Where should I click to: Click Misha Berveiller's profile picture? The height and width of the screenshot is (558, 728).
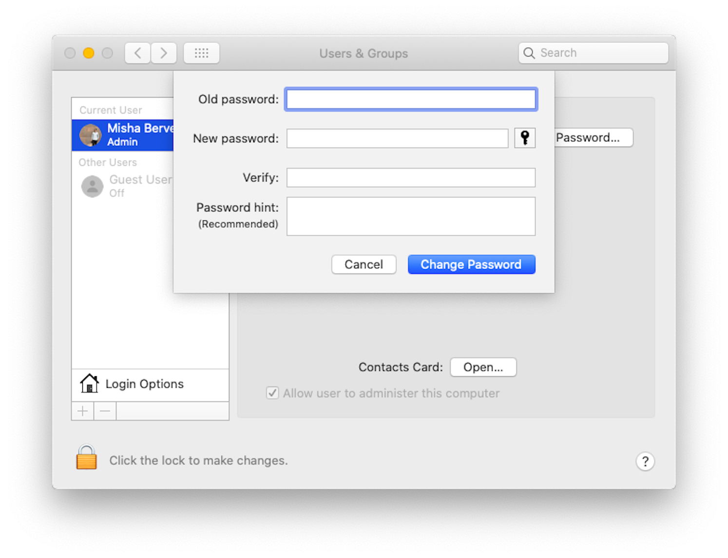(x=92, y=135)
